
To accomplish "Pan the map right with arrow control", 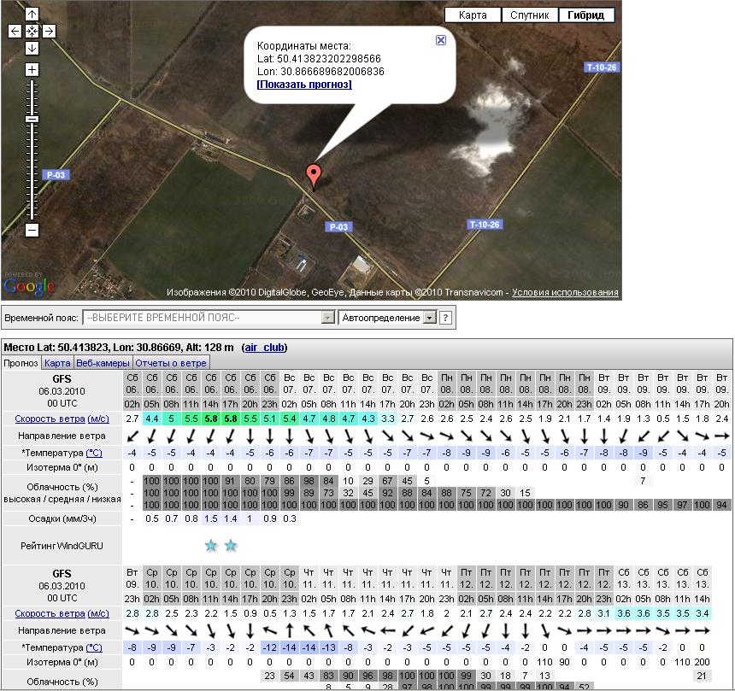I will pyautogui.click(x=49, y=32).
